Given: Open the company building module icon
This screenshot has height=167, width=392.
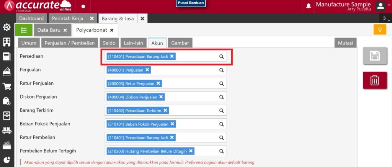Looking at the screenshot, I should coord(7,42).
